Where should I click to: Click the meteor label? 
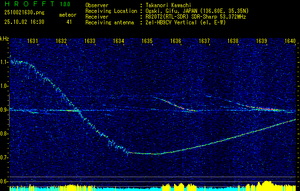click(68, 15)
